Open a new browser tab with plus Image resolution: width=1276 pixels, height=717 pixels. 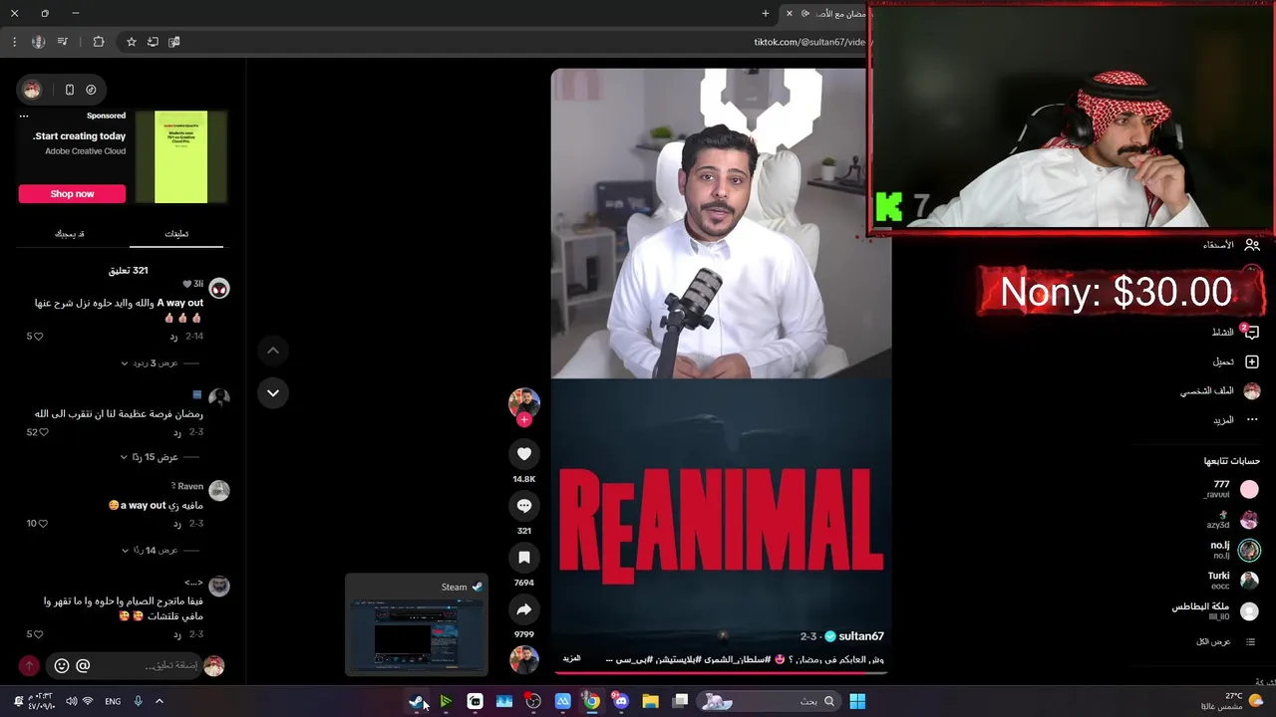click(x=766, y=14)
